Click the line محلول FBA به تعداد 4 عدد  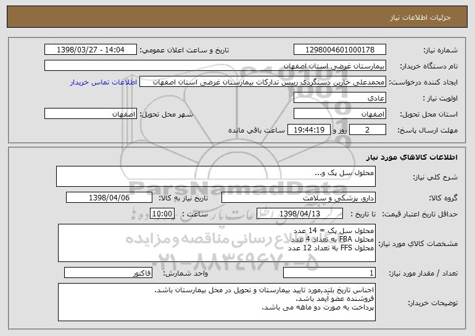coord(332,239)
